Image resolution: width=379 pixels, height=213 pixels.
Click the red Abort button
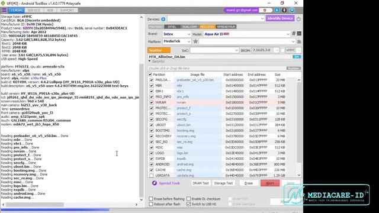(x=270, y=183)
